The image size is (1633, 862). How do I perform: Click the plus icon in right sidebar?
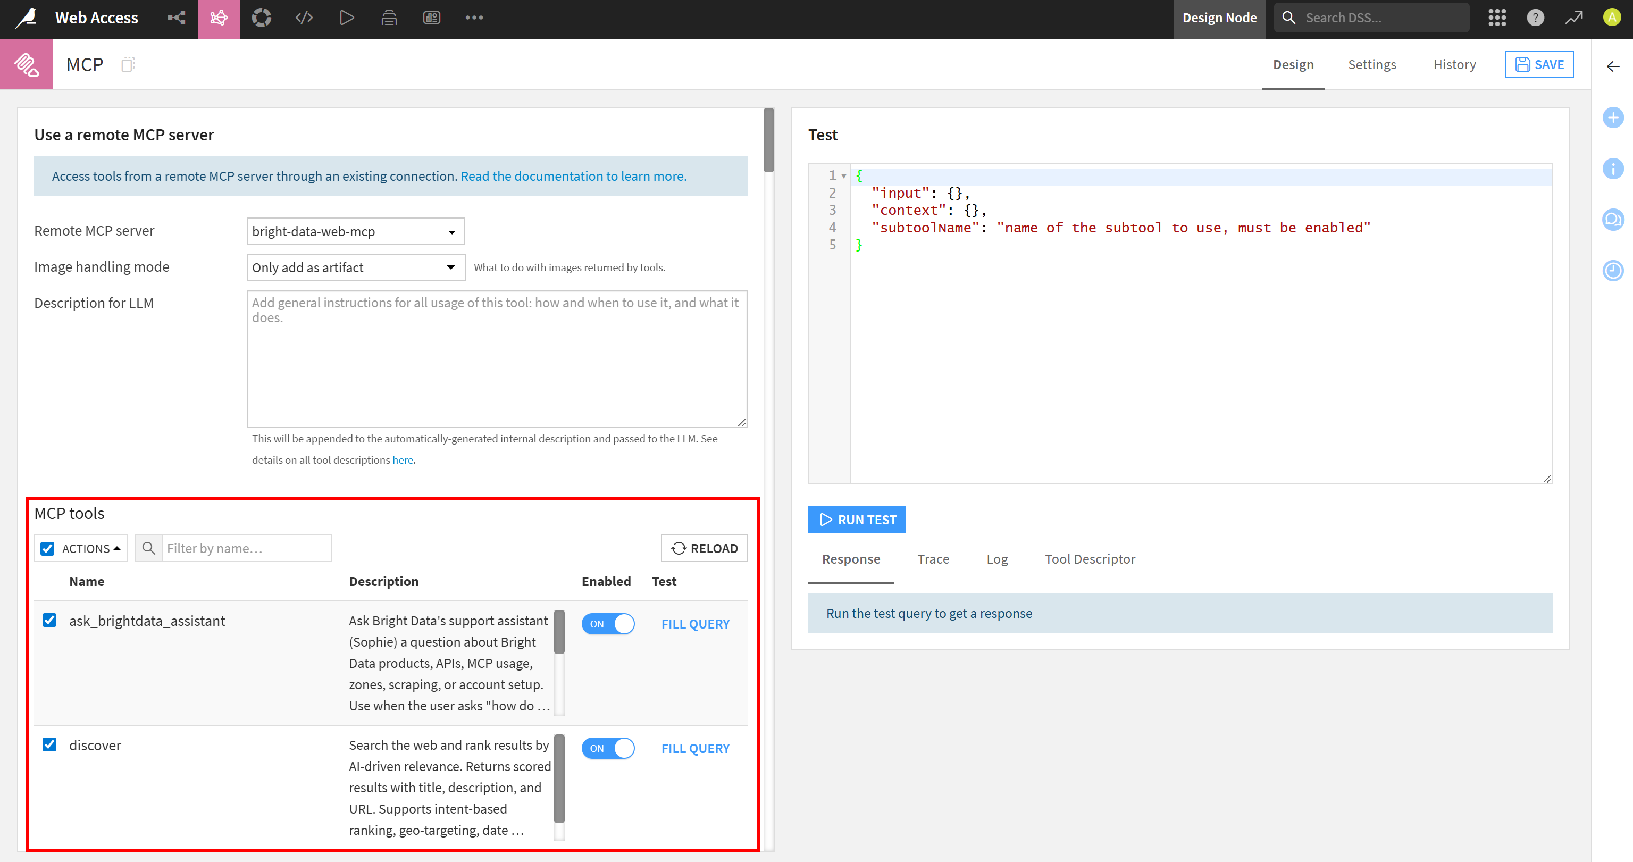(x=1613, y=118)
